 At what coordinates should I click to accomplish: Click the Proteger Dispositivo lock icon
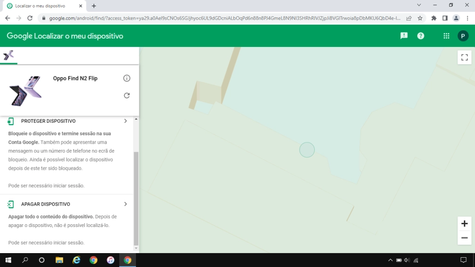[11, 121]
